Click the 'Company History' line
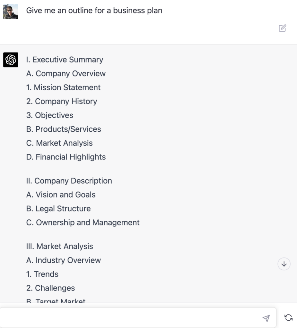The width and height of the screenshot is (297, 328). tap(61, 101)
